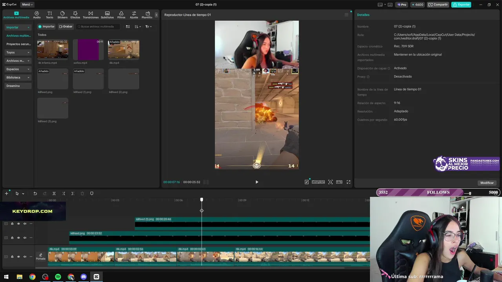
Task: Switch to the Transiciones tab
Action: (91, 15)
